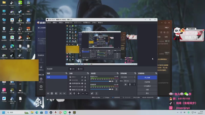Move scene up arrow in Scenes panel
The height and width of the screenshot is (115, 205).
[x=60, y=93]
